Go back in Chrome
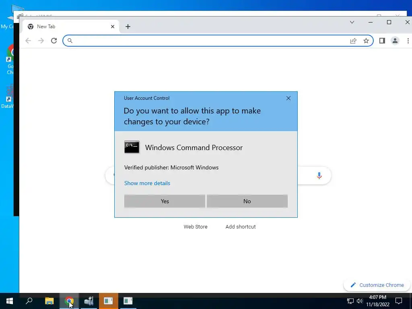This screenshot has width=412, height=309. [x=28, y=41]
